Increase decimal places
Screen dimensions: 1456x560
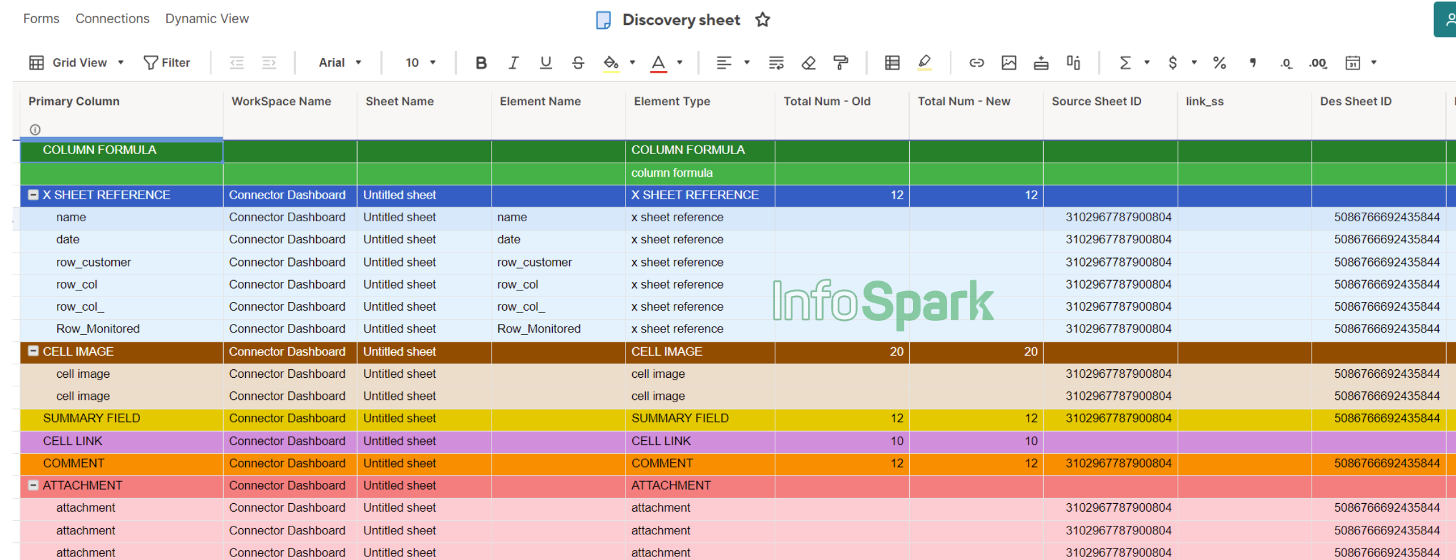coord(1318,63)
